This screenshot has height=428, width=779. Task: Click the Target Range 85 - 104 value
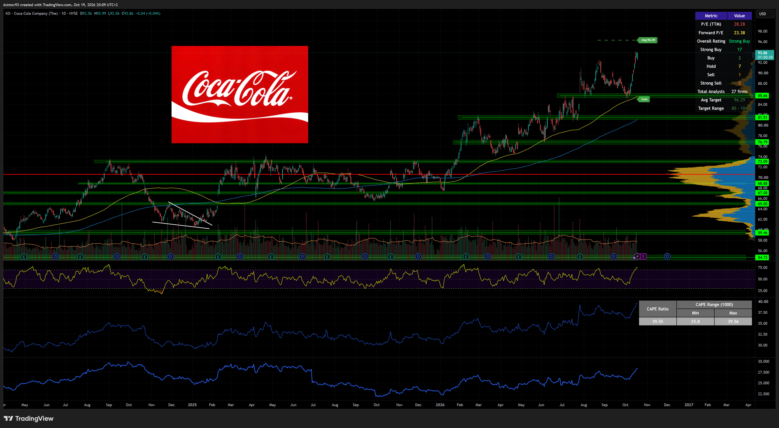739,108
